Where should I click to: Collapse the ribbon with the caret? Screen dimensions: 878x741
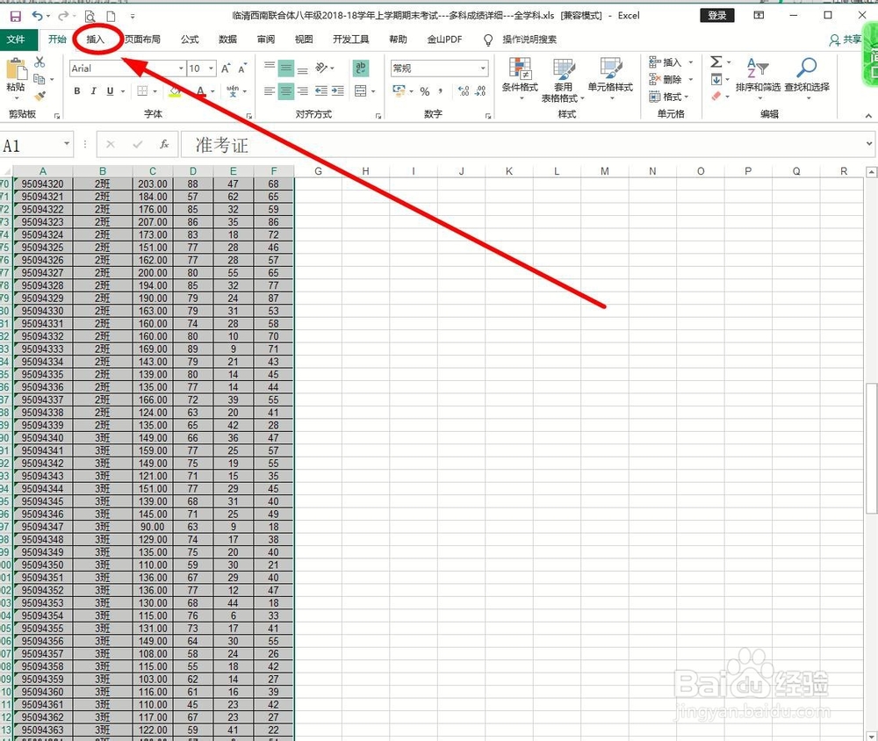click(868, 115)
